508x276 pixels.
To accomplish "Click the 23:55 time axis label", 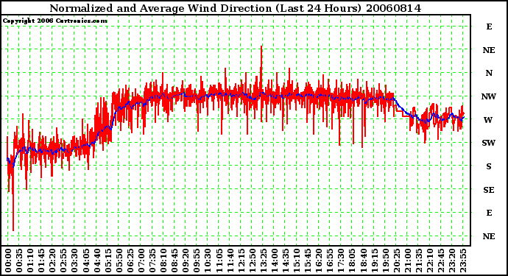I will (x=463, y=261).
